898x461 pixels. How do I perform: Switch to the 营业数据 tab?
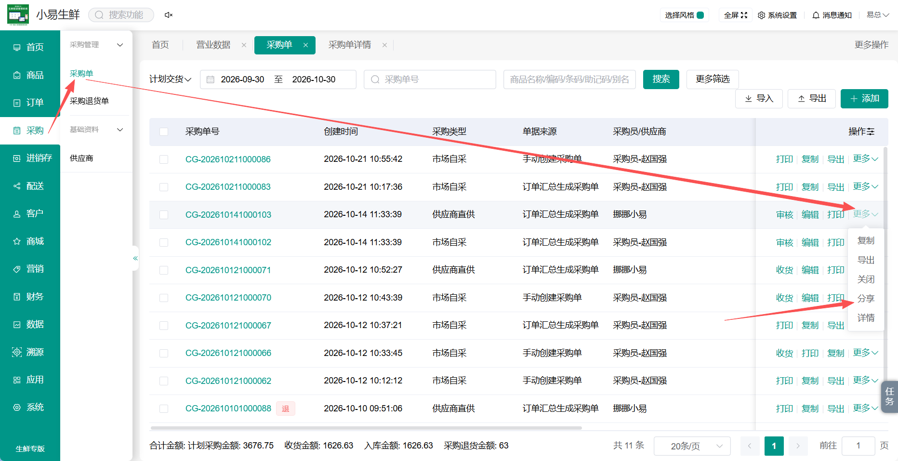click(x=213, y=45)
